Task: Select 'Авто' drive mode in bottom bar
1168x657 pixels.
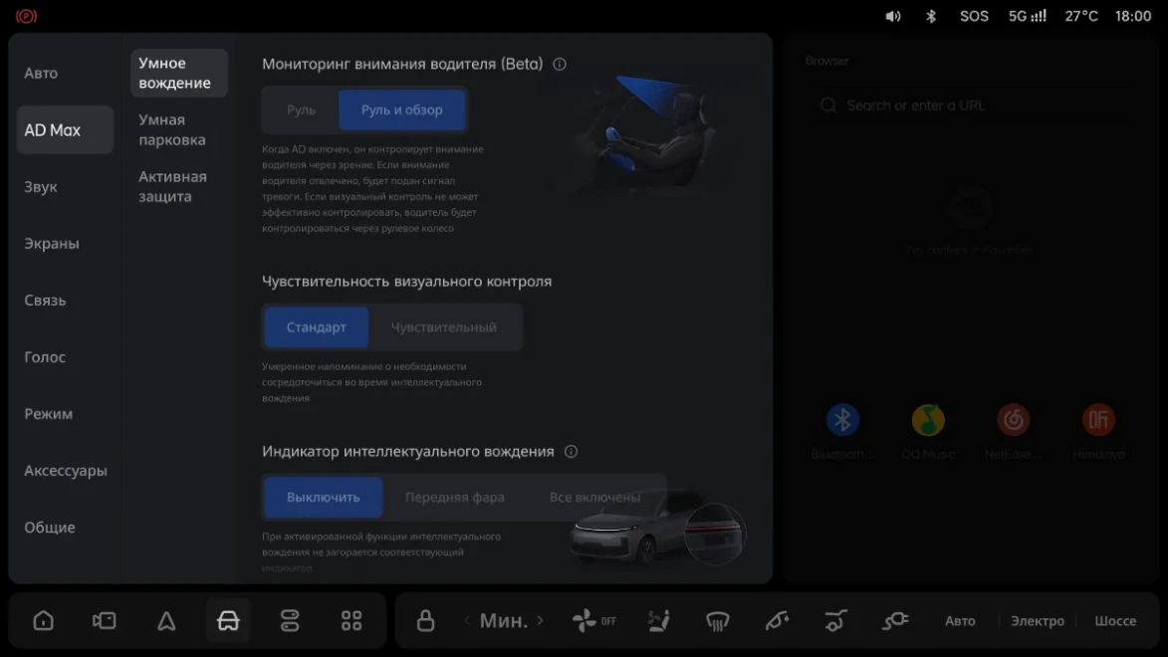Action: (x=960, y=620)
